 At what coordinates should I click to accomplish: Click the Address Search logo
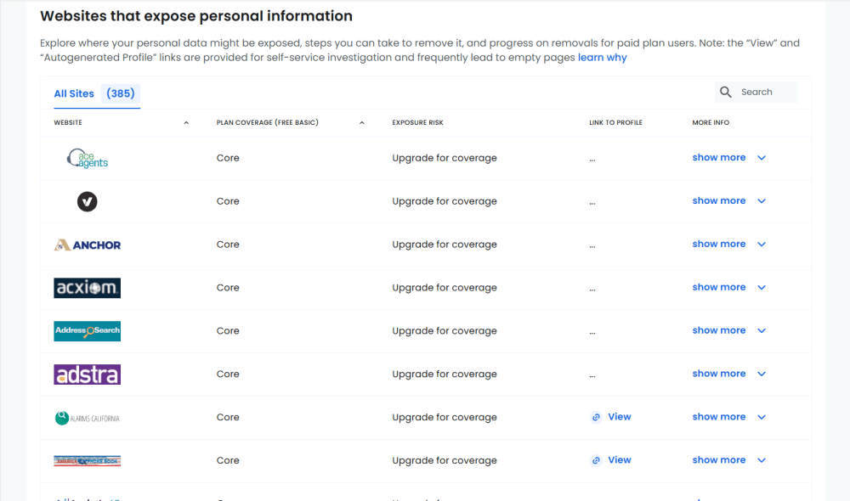click(x=88, y=331)
